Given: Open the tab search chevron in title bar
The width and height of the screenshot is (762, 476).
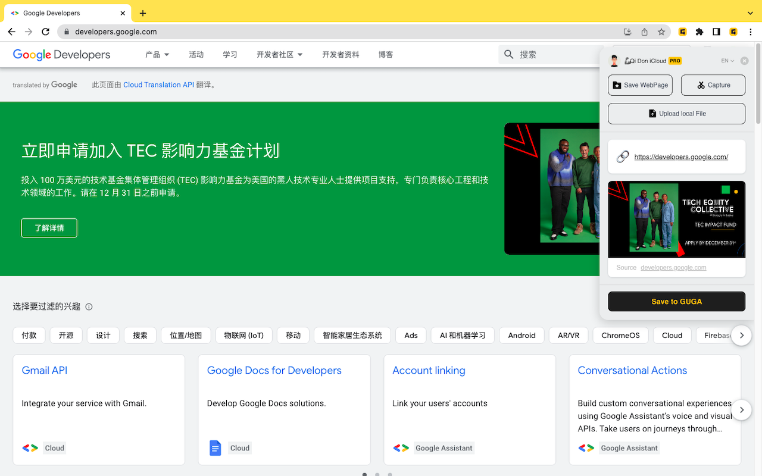Looking at the screenshot, I should coord(750,13).
